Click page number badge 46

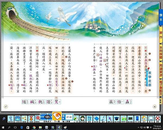pos(155,107)
